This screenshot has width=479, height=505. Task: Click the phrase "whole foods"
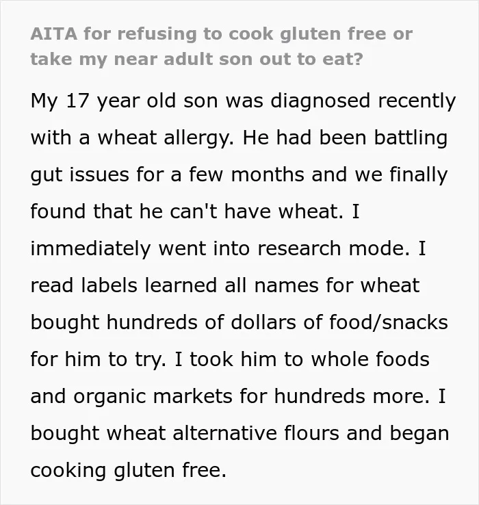[370, 359]
